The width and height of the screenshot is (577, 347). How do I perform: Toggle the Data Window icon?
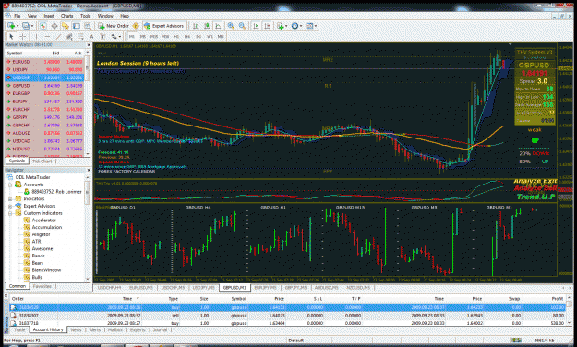(x=54, y=26)
